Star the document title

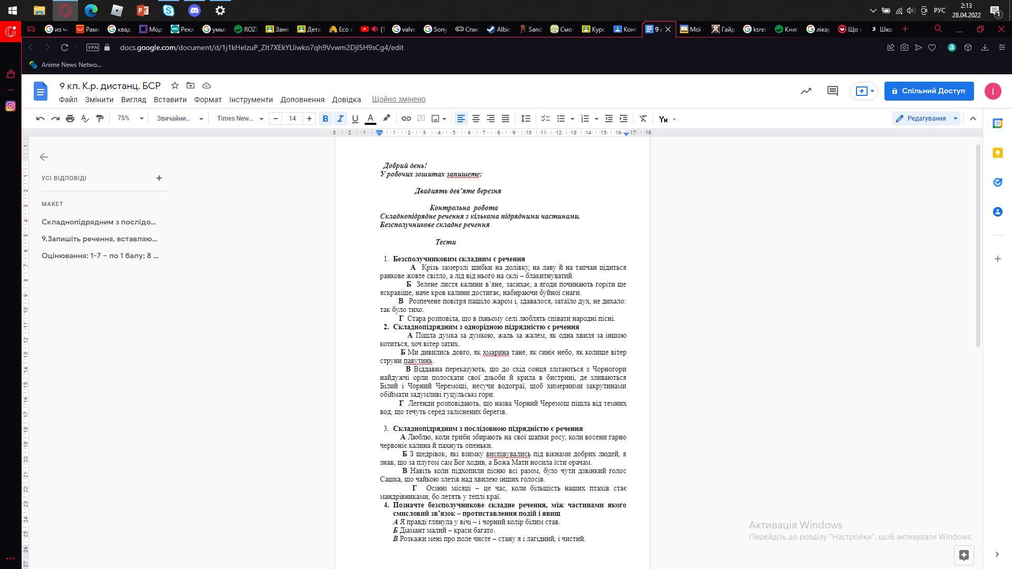click(175, 86)
